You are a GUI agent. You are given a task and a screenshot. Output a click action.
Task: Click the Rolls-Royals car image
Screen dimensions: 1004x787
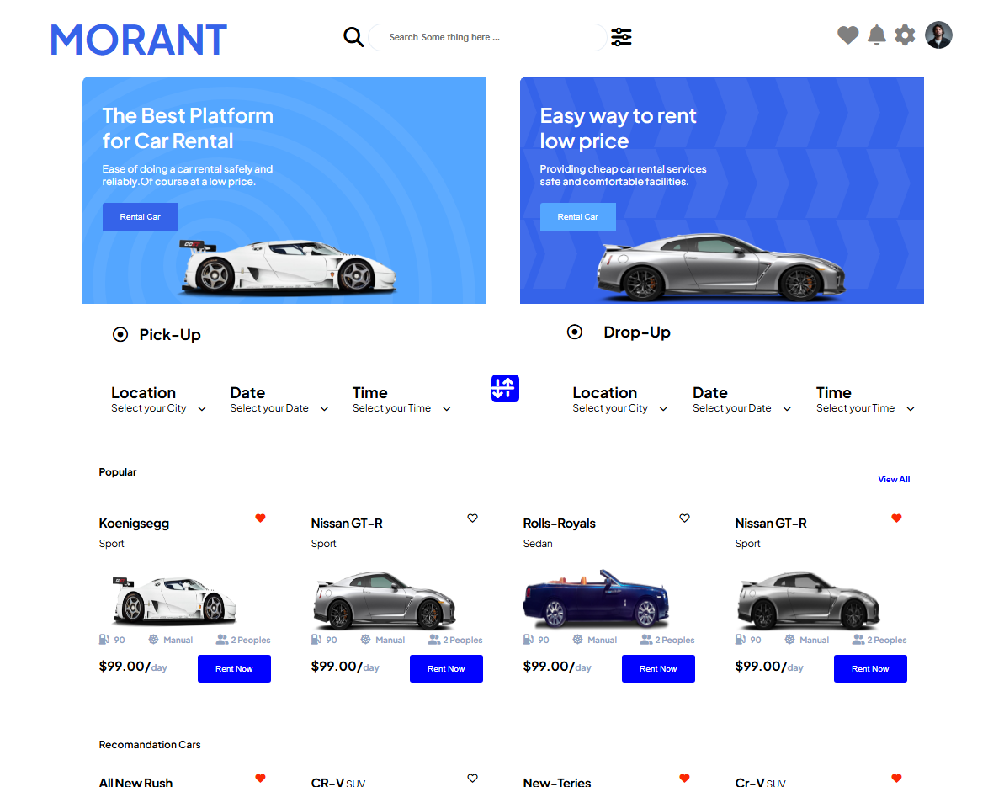(596, 598)
